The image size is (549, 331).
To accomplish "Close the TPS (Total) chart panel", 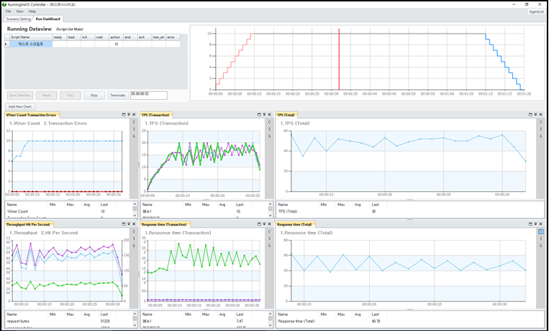I will [x=542, y=114].
